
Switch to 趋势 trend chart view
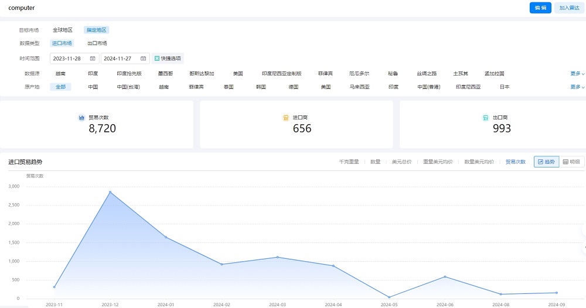[x=546, y=162]
